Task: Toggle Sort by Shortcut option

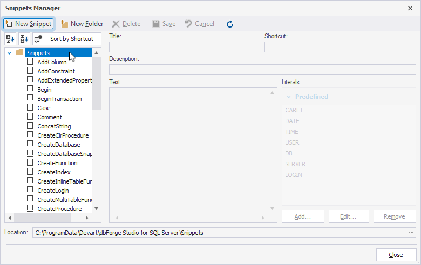Action: (67, 39)
